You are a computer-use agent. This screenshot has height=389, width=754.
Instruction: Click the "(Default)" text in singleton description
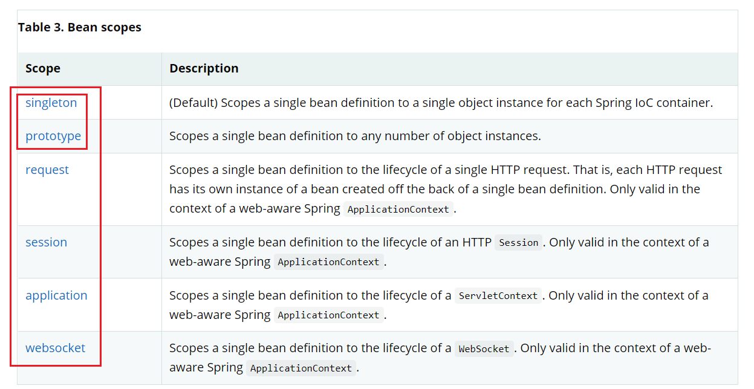point(193,103)
